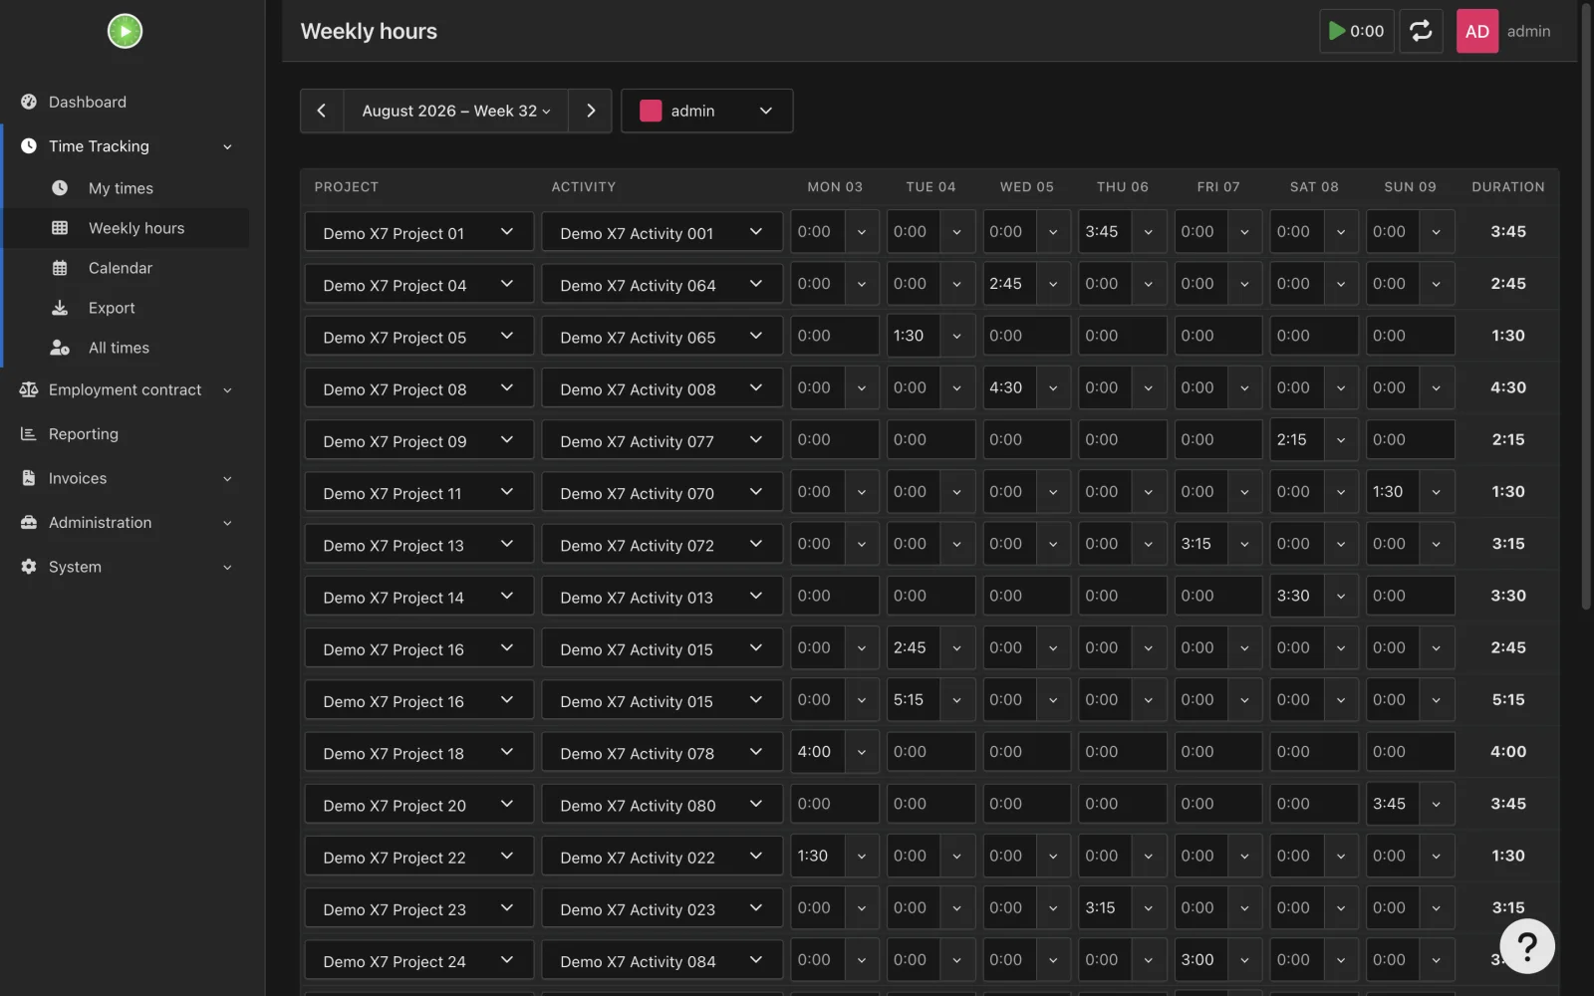Open activity dropdown Demo X7 Activity 013
1594x996 pixels.
click(x=662, y=597)
